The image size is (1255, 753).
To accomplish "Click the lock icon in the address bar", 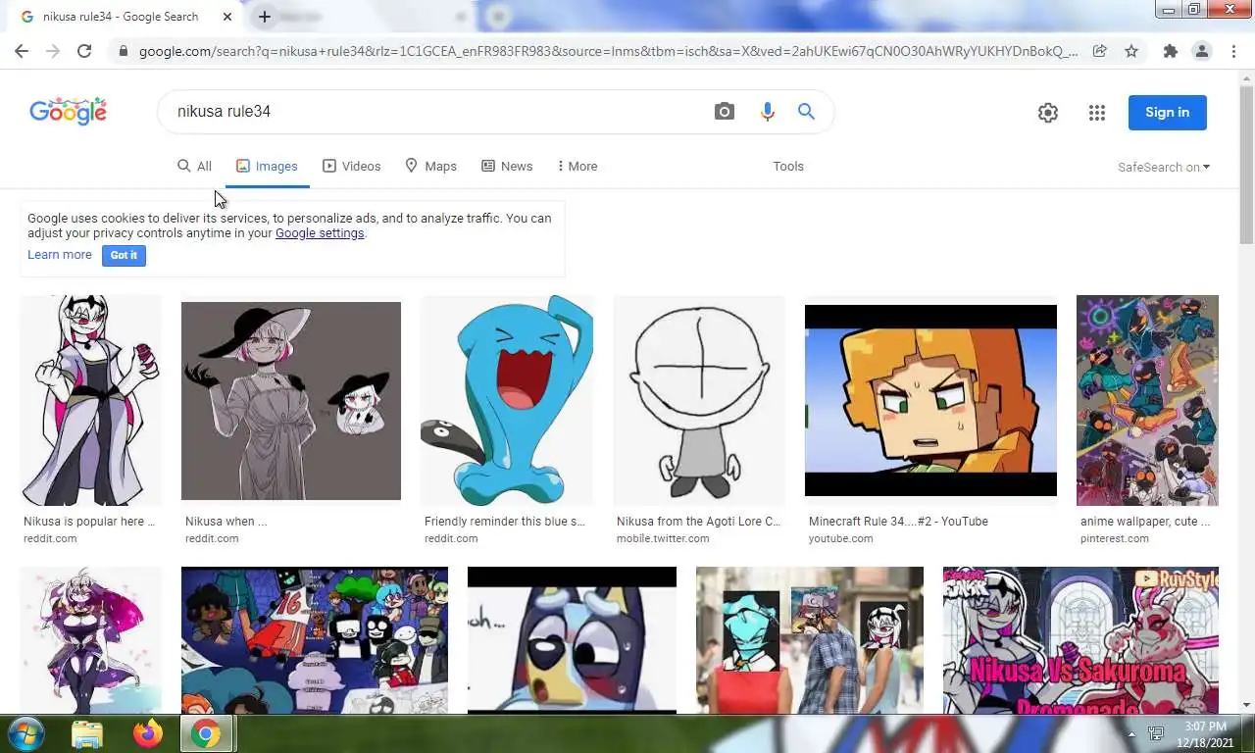I will (123, 51).
